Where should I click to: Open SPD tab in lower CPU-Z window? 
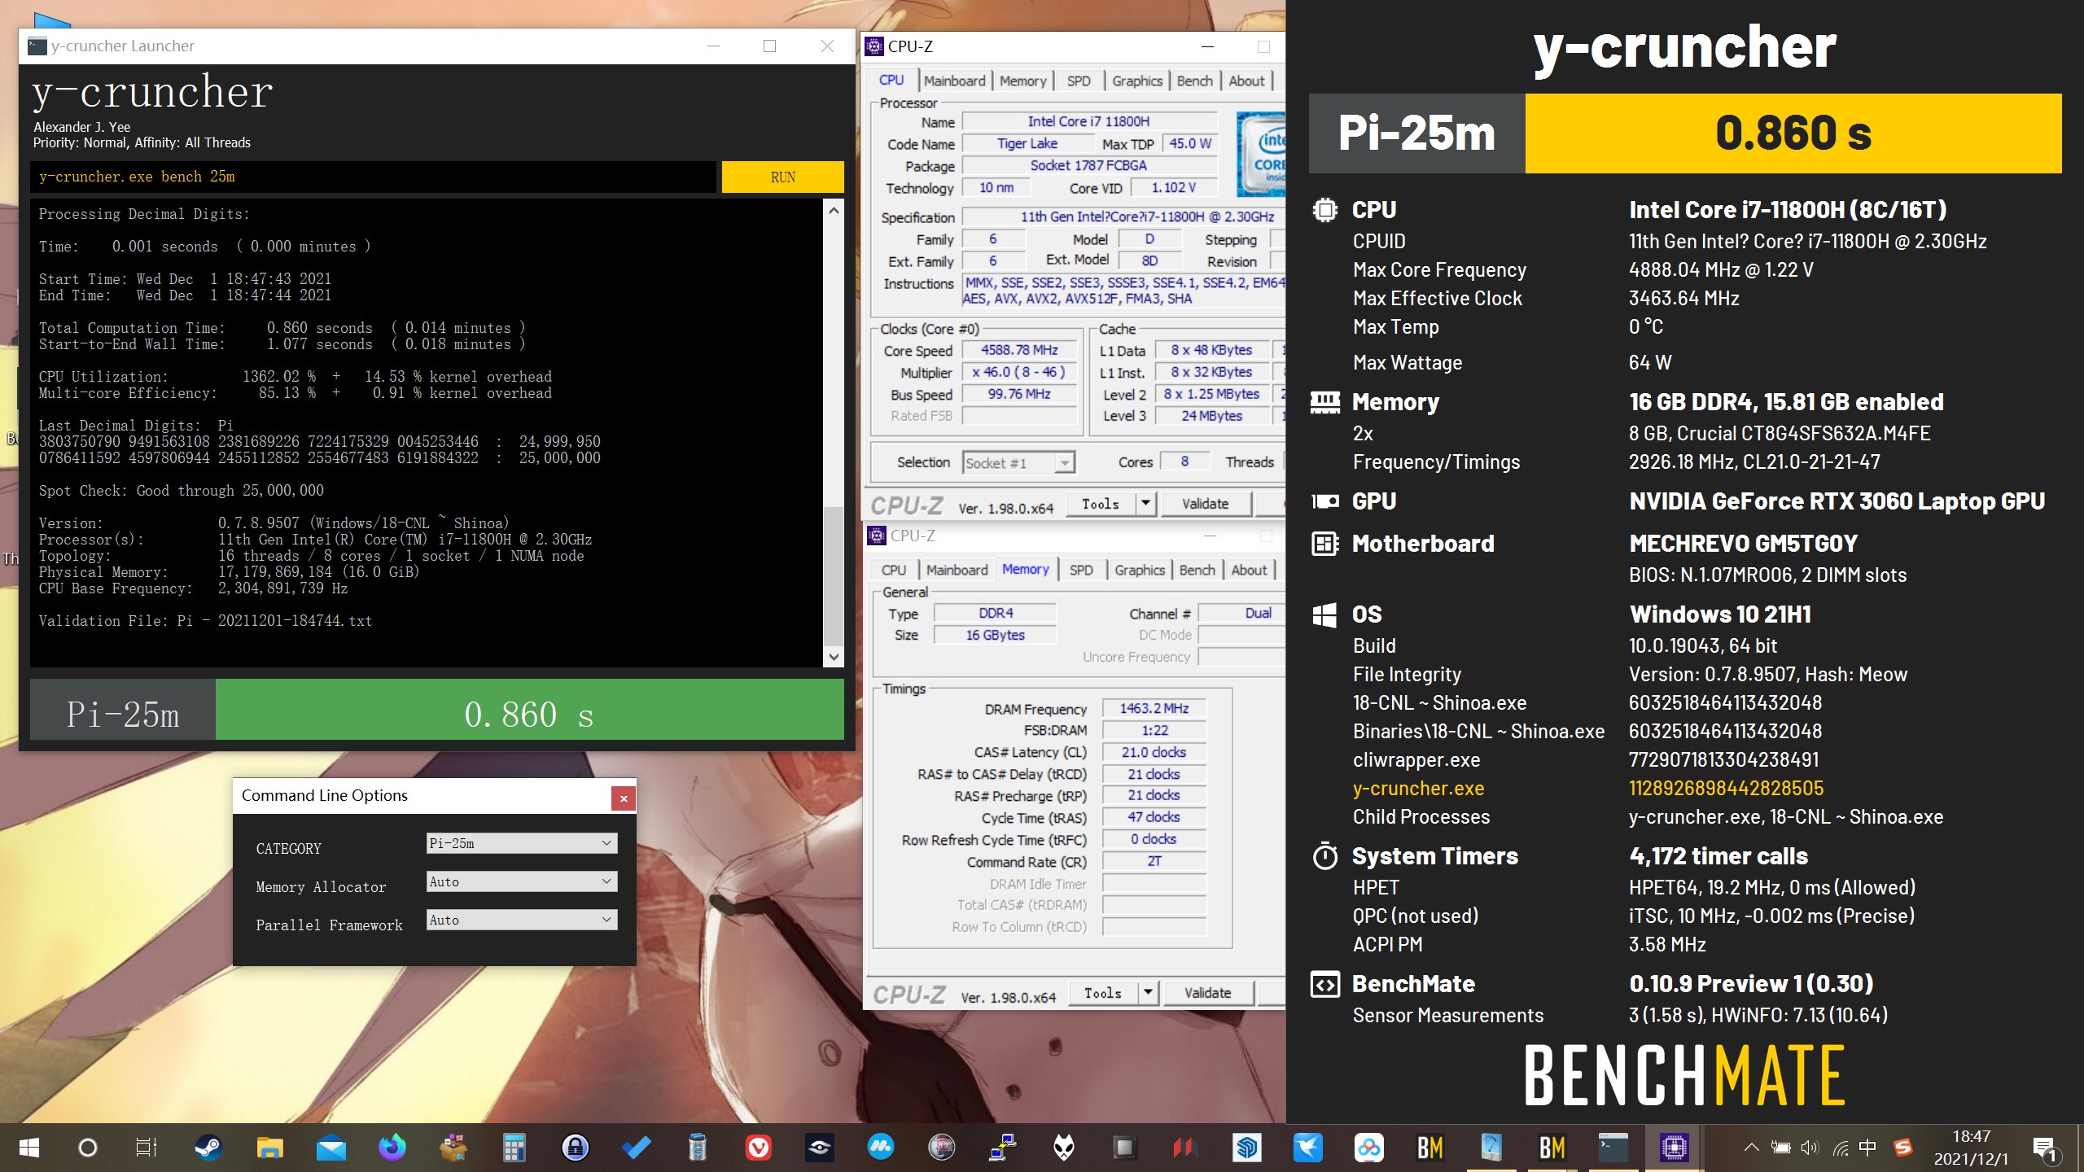[1080, 570]
